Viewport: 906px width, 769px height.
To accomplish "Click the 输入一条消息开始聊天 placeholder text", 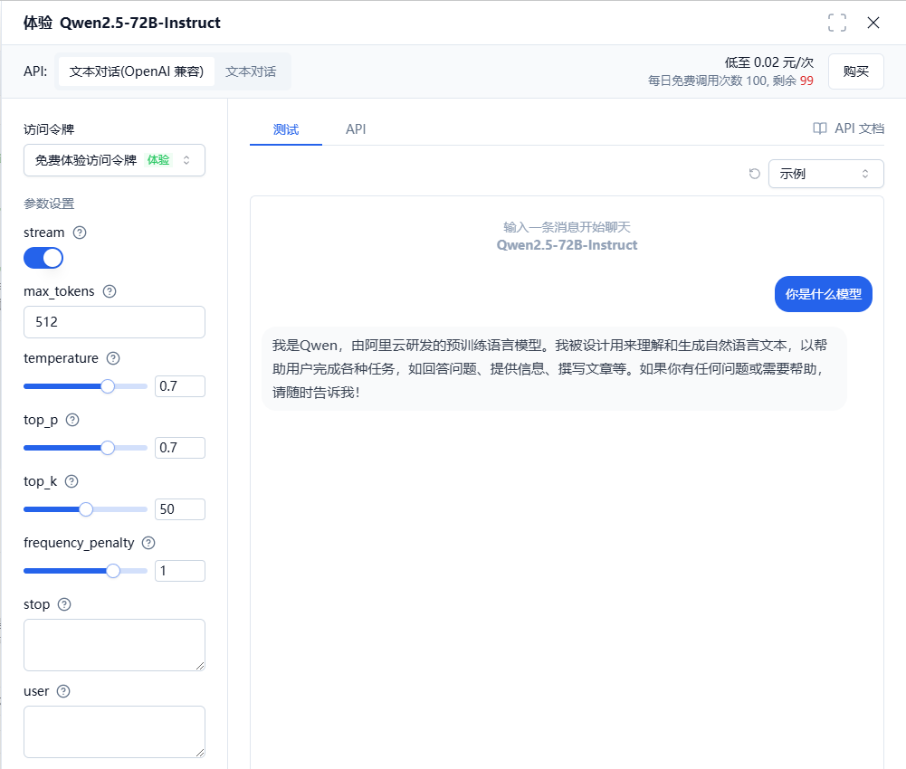I will tap(567, 227).
